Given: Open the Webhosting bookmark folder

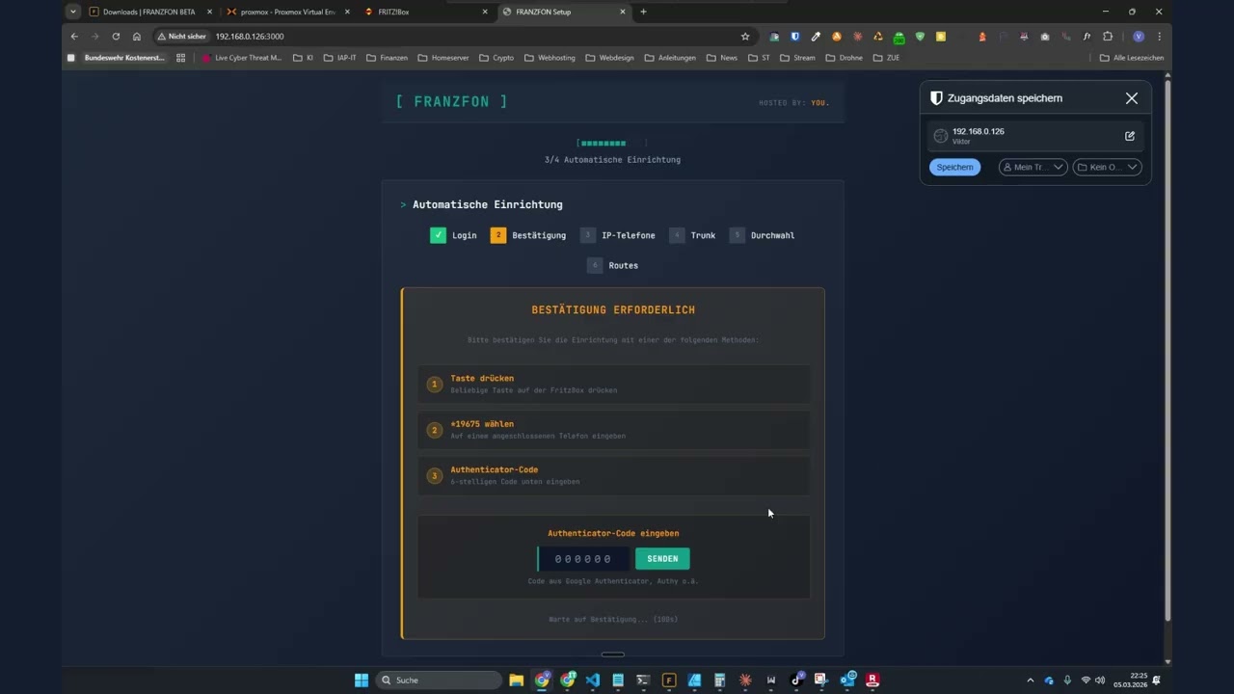Looking at the screenshot, I should [550, 58].
